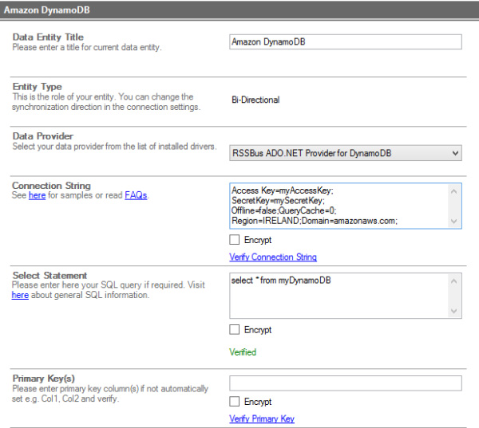Open the FAQs link
479x428 pixels.
coord(136,195)
